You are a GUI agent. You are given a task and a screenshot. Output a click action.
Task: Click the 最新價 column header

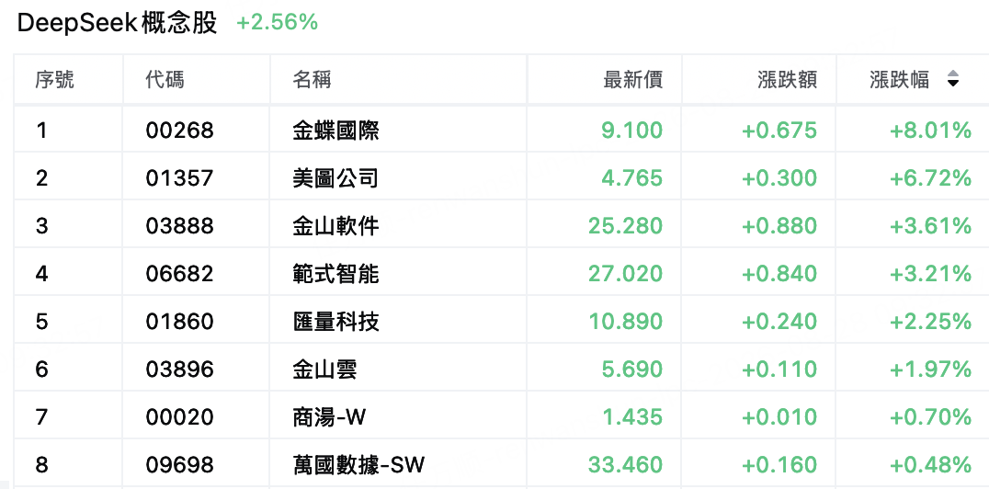pyautogui.click(x=633, y=79)
